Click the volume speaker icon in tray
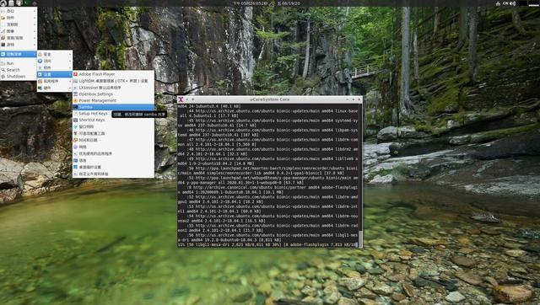The width and height of the screenshot is (540, 305). [513, 3]
